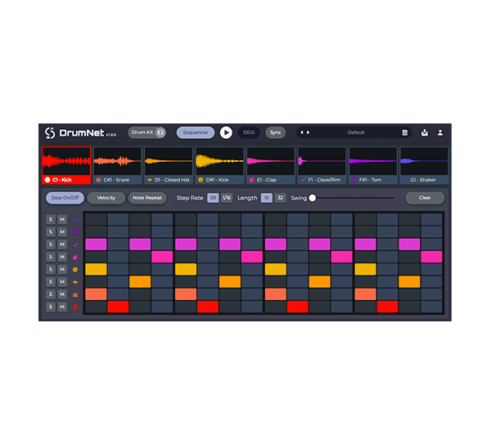Open the Drum Kit selector

click(x=147, y=132)
